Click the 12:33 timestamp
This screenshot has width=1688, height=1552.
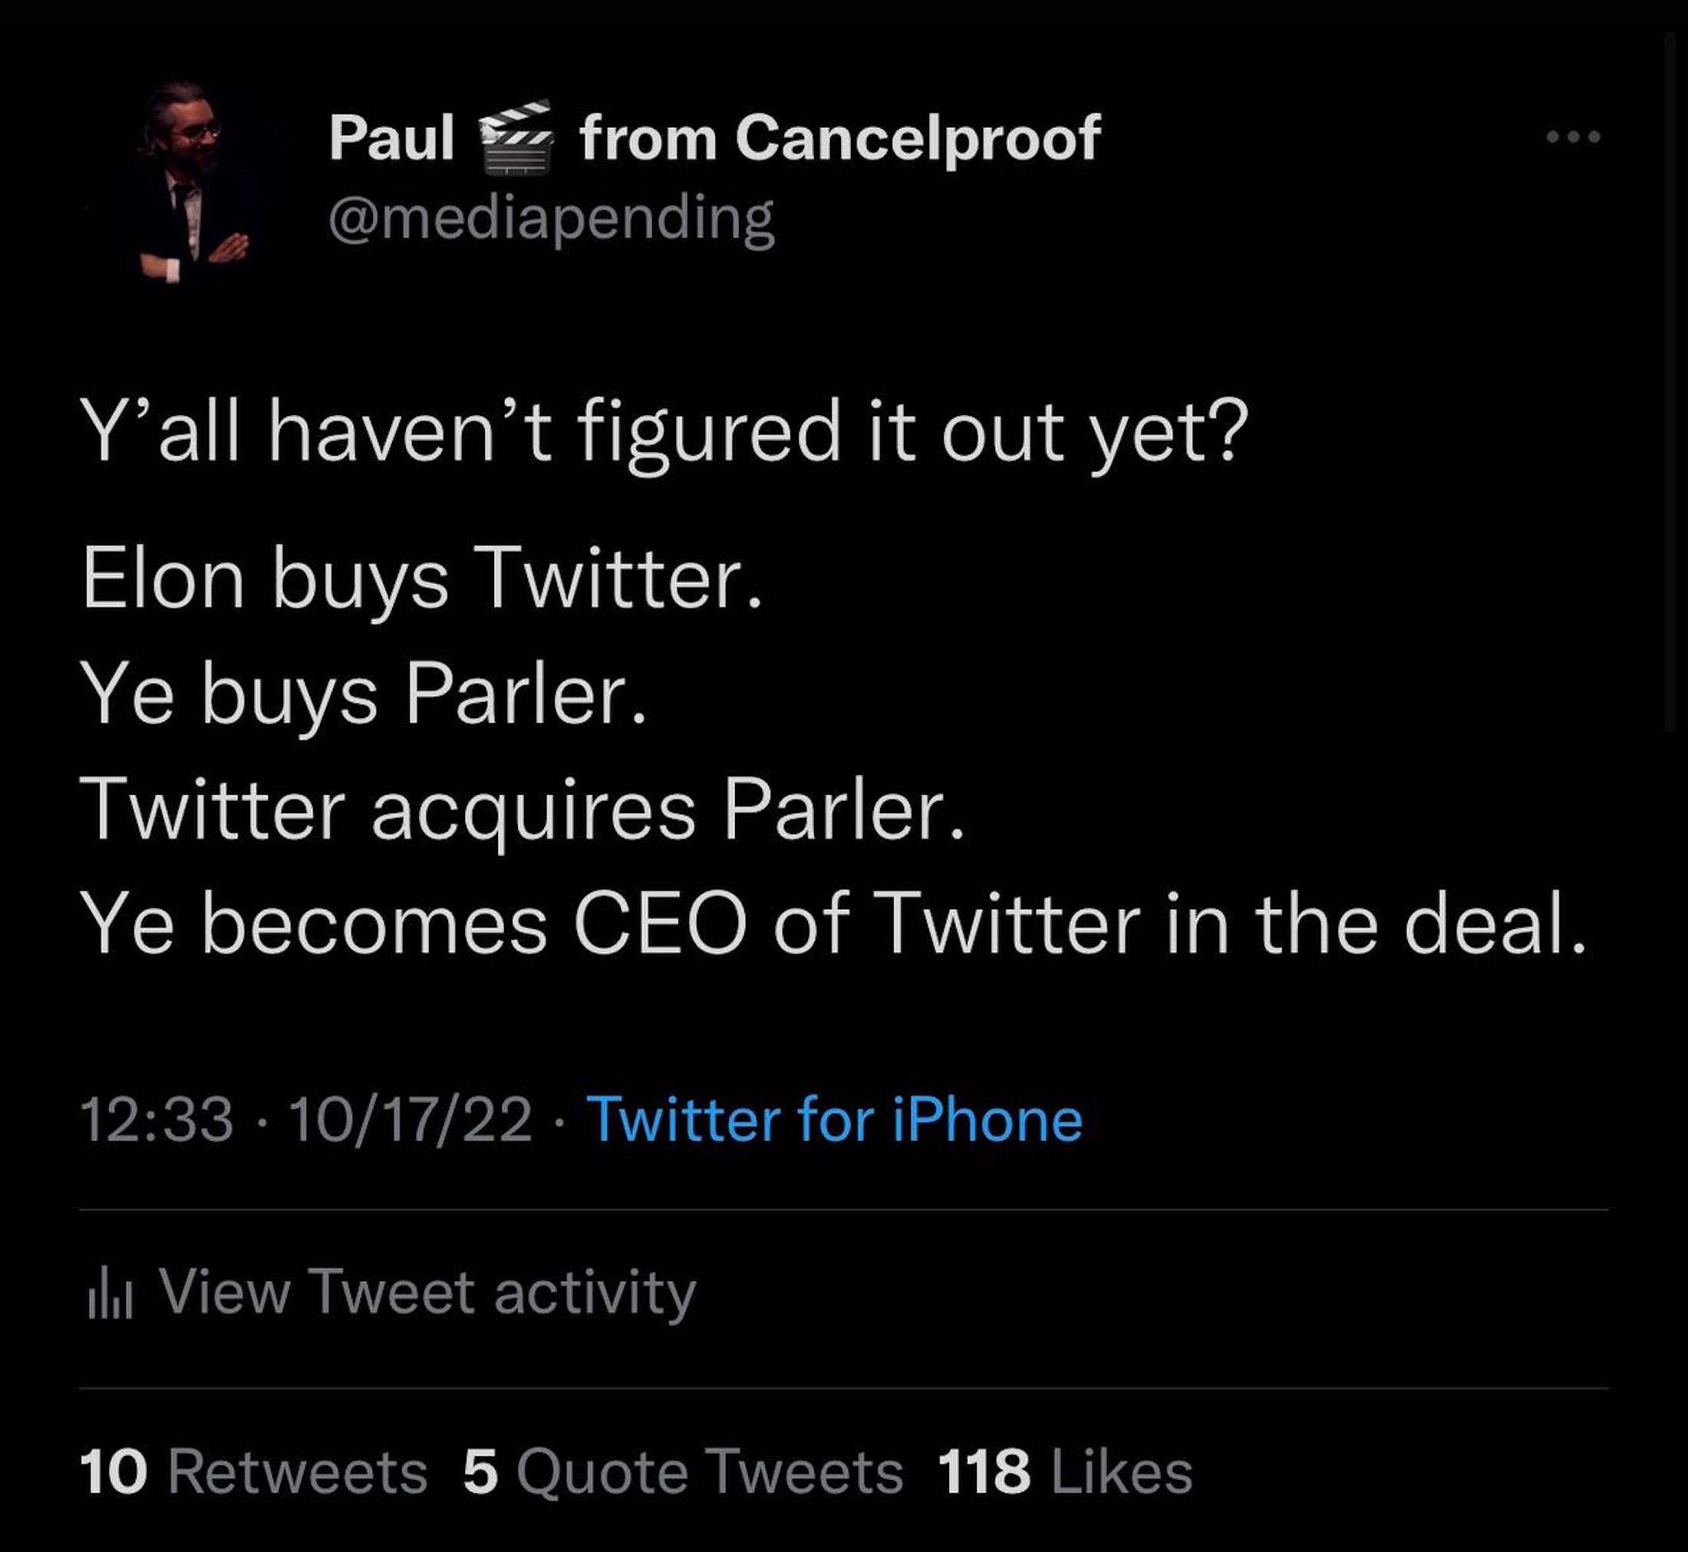pyautogui.click(x=157, y=1119)
